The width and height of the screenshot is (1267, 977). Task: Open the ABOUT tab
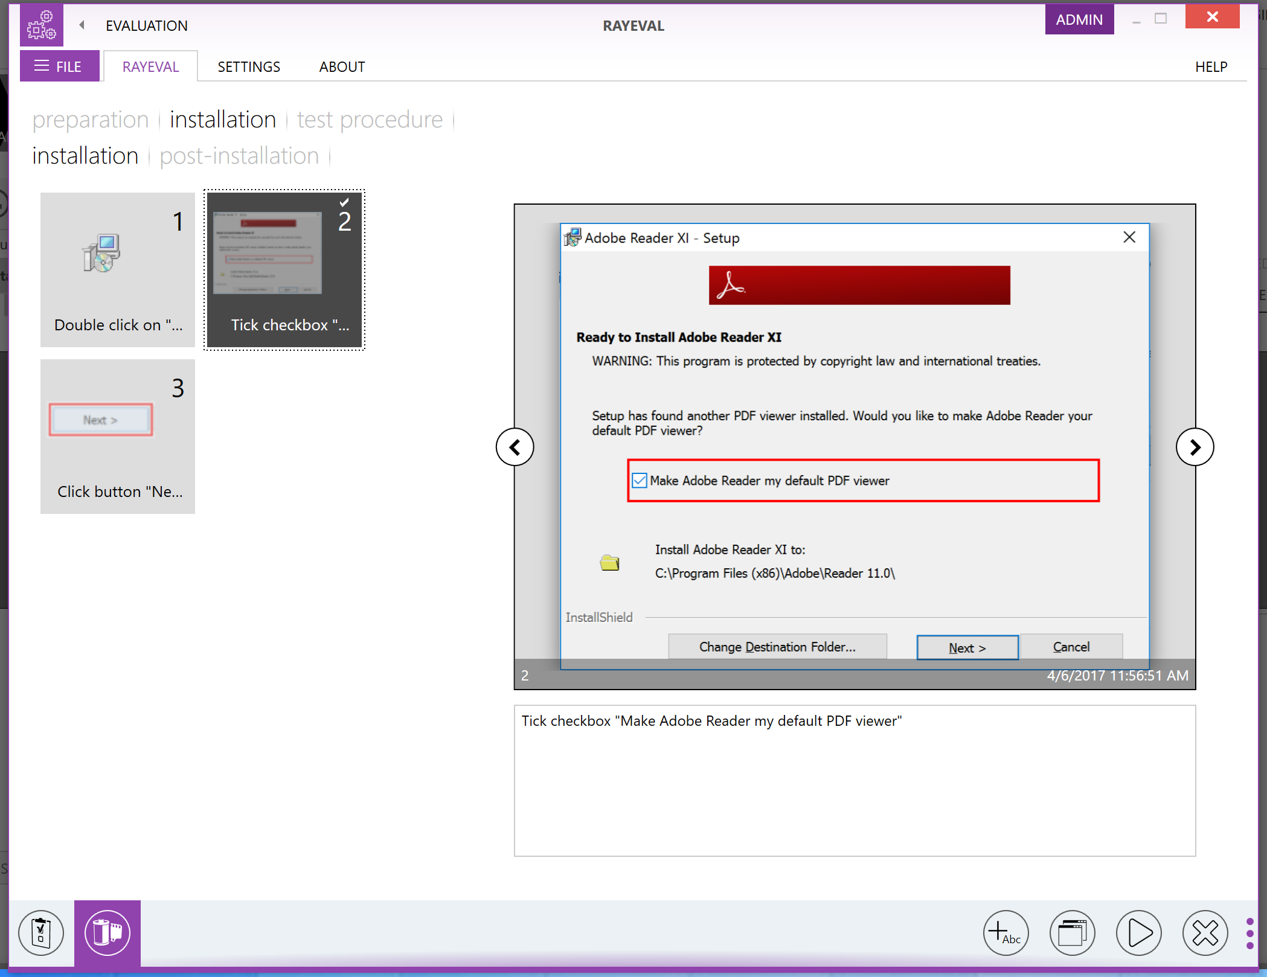click(x=342, y=66)
